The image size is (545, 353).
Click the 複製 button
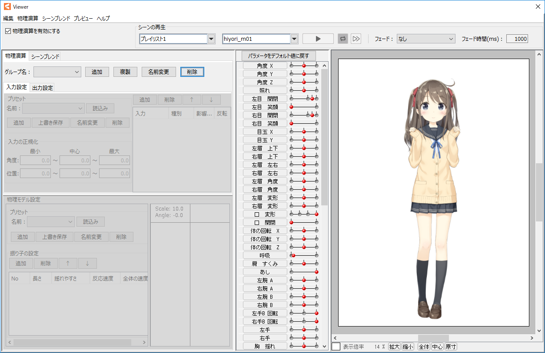(125, 72)
